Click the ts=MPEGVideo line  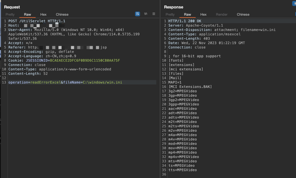pos(182,165)
